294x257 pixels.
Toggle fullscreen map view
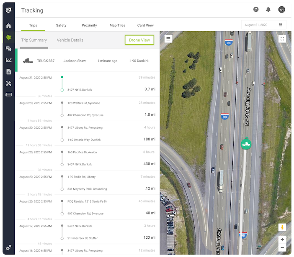coord(282,39)
